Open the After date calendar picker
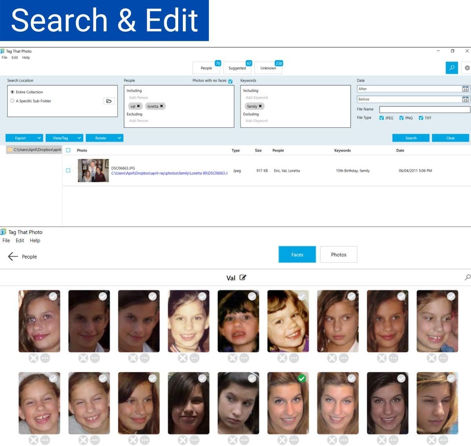 pos(465,89)
